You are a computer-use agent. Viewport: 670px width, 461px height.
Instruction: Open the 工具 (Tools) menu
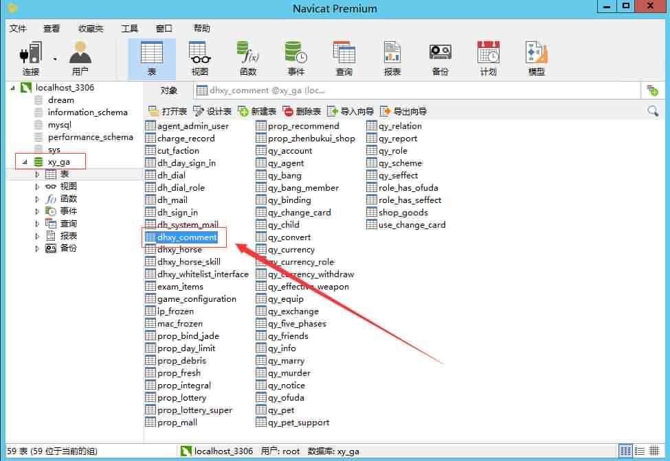point(129,28)
